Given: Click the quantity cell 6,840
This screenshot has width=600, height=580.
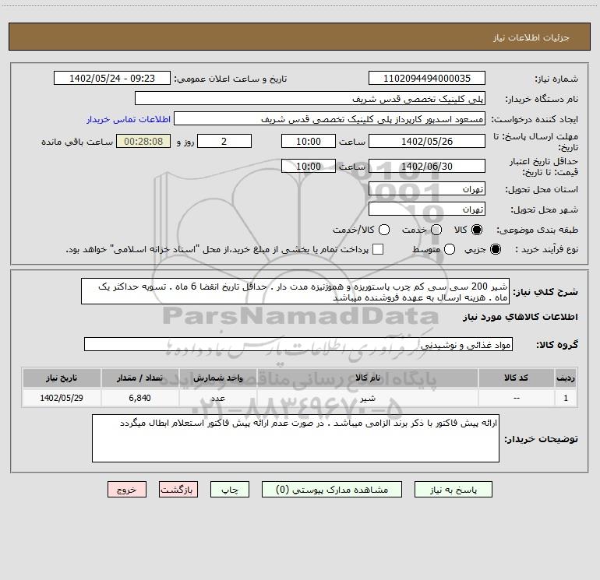Looking at the screenshot, I should 139,398.
